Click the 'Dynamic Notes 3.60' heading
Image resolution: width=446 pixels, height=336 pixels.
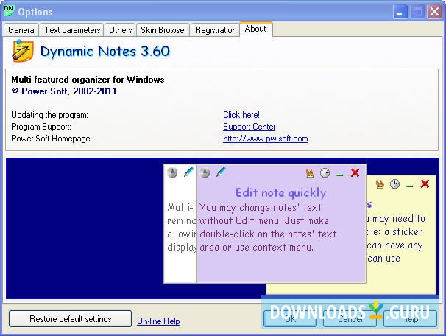point(105,52)
